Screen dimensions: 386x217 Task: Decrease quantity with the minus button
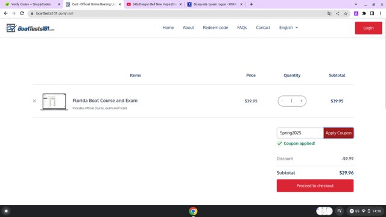[x=282, y=101]
